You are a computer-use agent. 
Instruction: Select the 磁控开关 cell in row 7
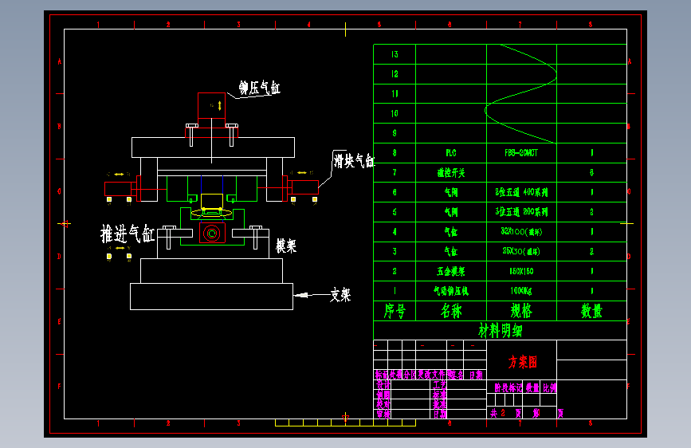tap(451, 173)
